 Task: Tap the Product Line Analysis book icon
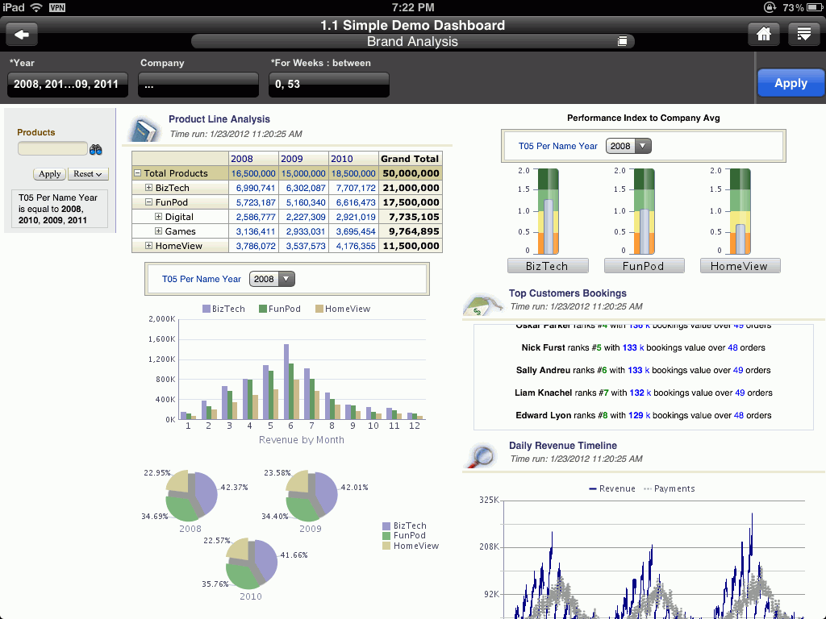(144, 128)
